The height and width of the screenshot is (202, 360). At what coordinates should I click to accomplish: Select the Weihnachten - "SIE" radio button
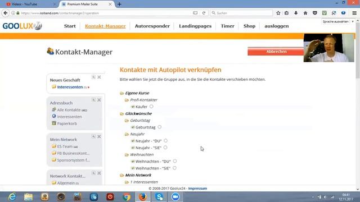click(x=174, y=168)
